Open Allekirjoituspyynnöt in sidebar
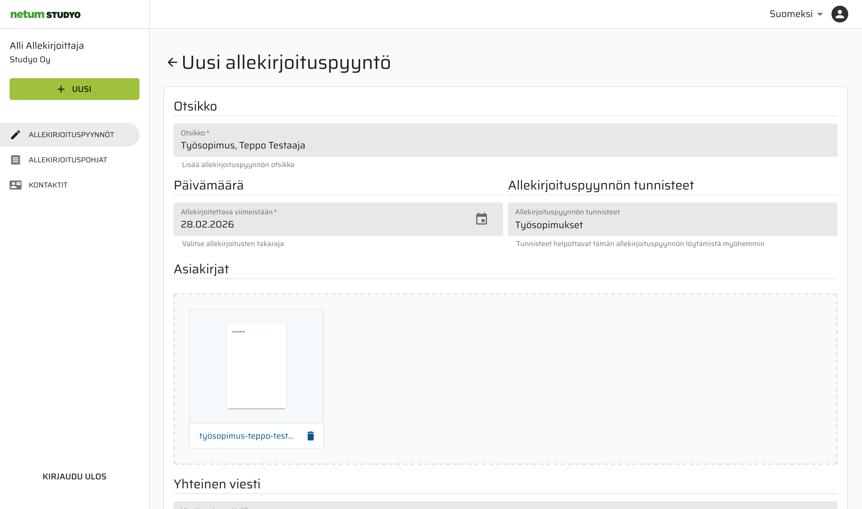The image size is (862, 509). click(x=71, y=135)
